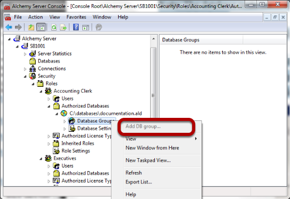The height and width of the screenshot is (199, 290).
Task: Click the greyed globe toolbar icon
Action: (99, 27)
